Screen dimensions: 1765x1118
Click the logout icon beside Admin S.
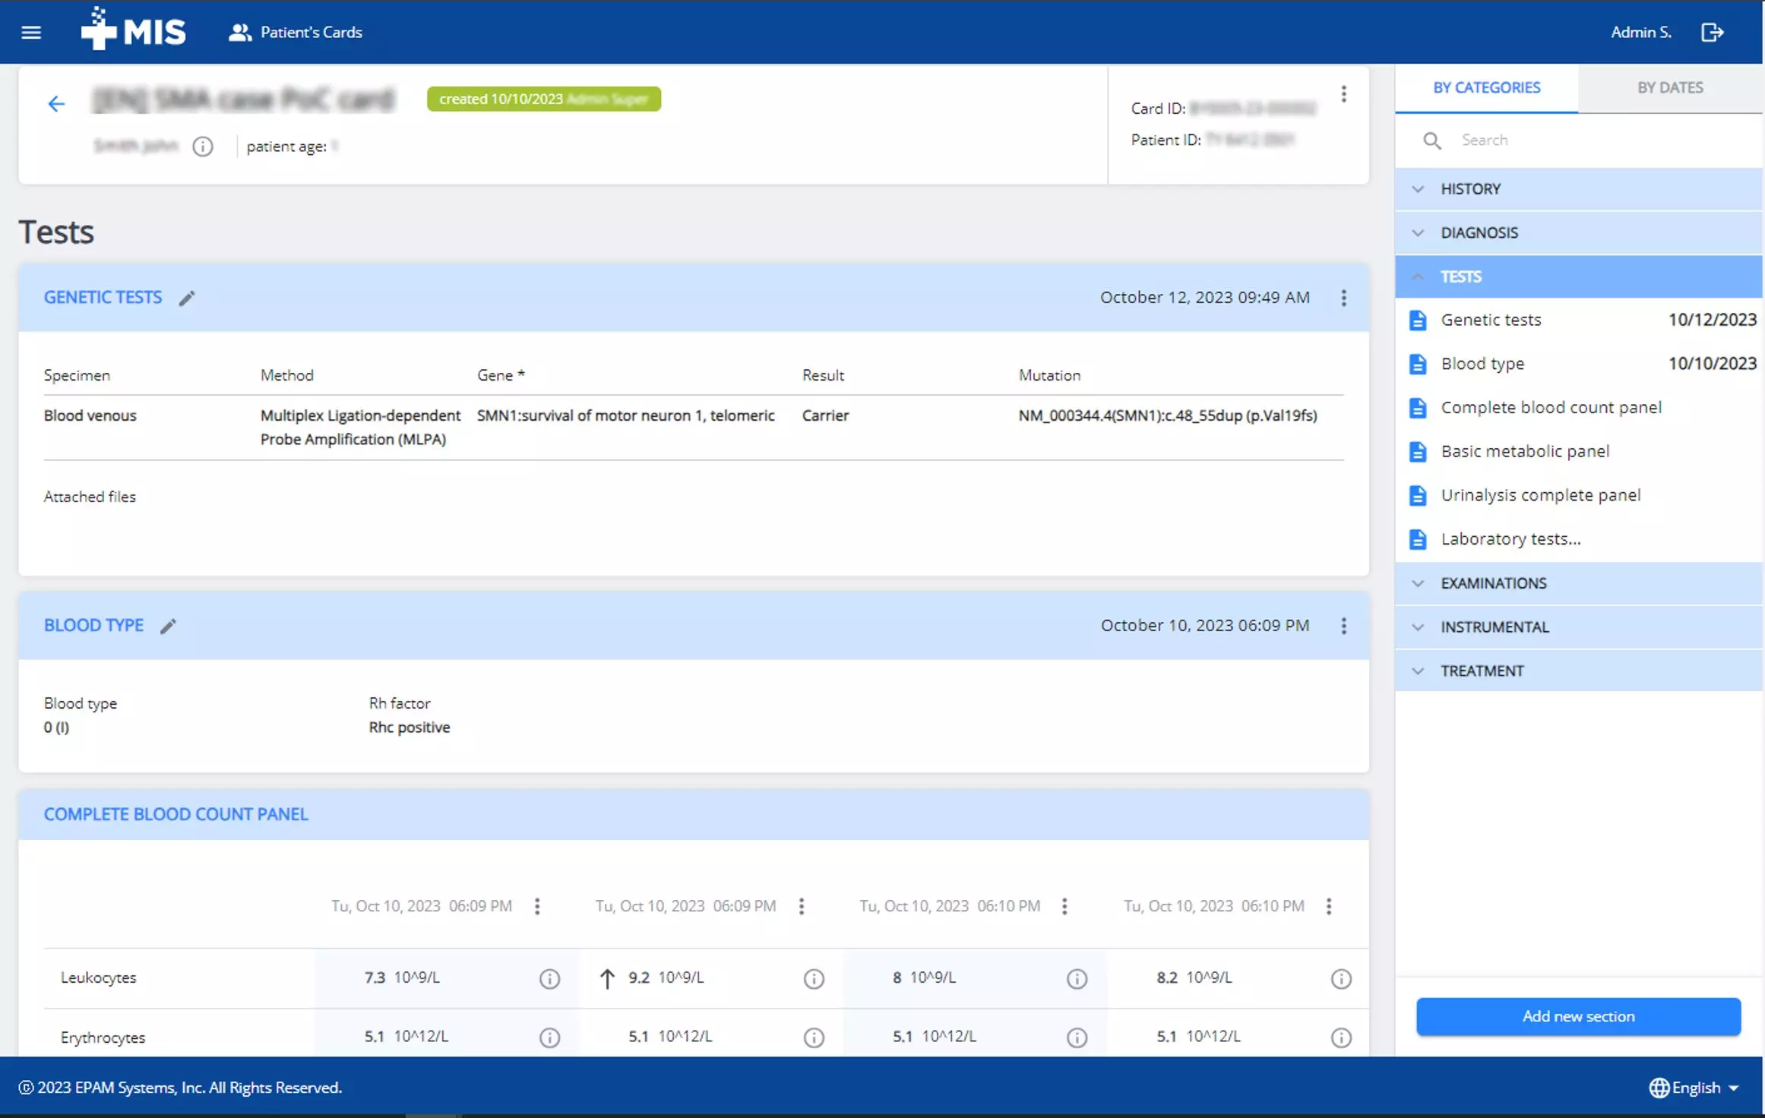point(1712,32)
